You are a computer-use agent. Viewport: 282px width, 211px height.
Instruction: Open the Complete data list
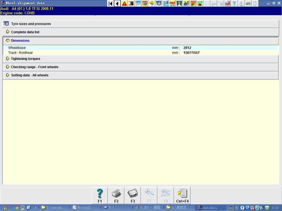(x=25, y=32)
